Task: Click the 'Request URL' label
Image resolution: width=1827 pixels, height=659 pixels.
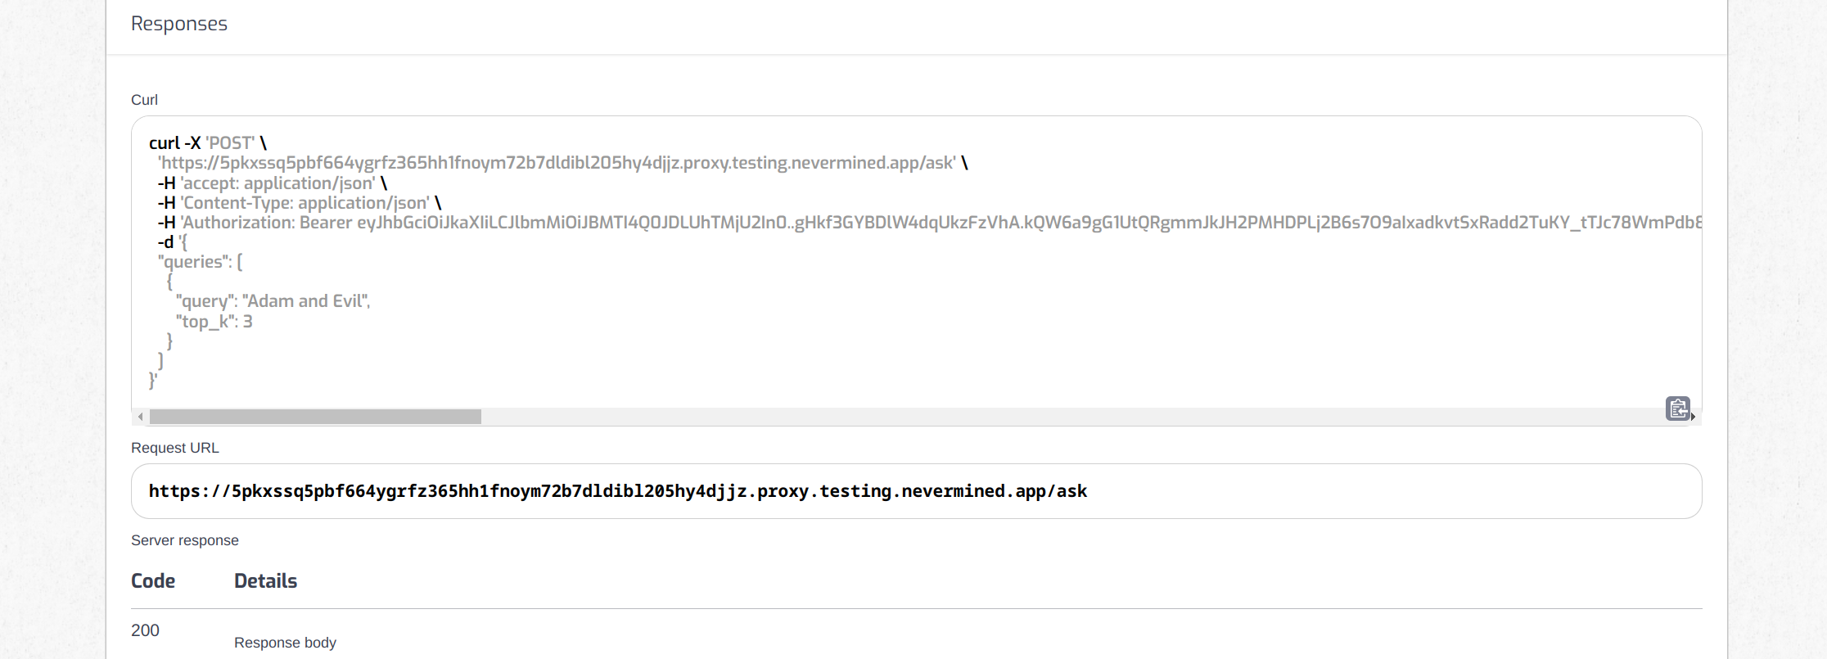Action: click(175, 448)
